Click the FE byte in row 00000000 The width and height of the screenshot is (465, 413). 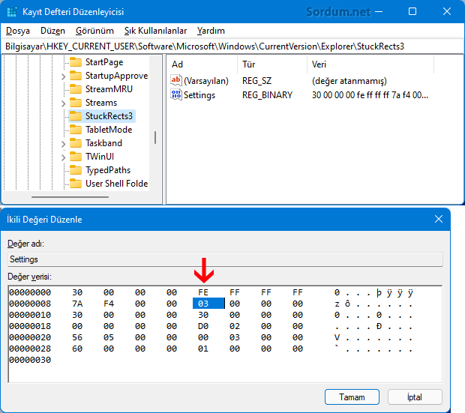[x=203, y=292]
